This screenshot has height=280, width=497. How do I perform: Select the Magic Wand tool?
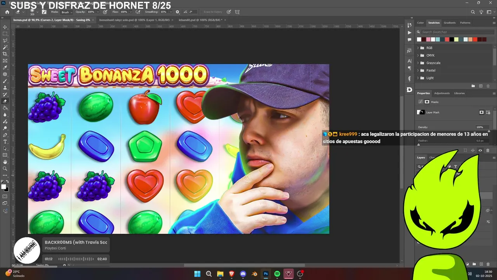point(5,47)
